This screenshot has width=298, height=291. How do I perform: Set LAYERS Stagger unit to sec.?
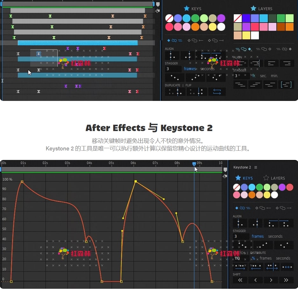click(263, 76)
